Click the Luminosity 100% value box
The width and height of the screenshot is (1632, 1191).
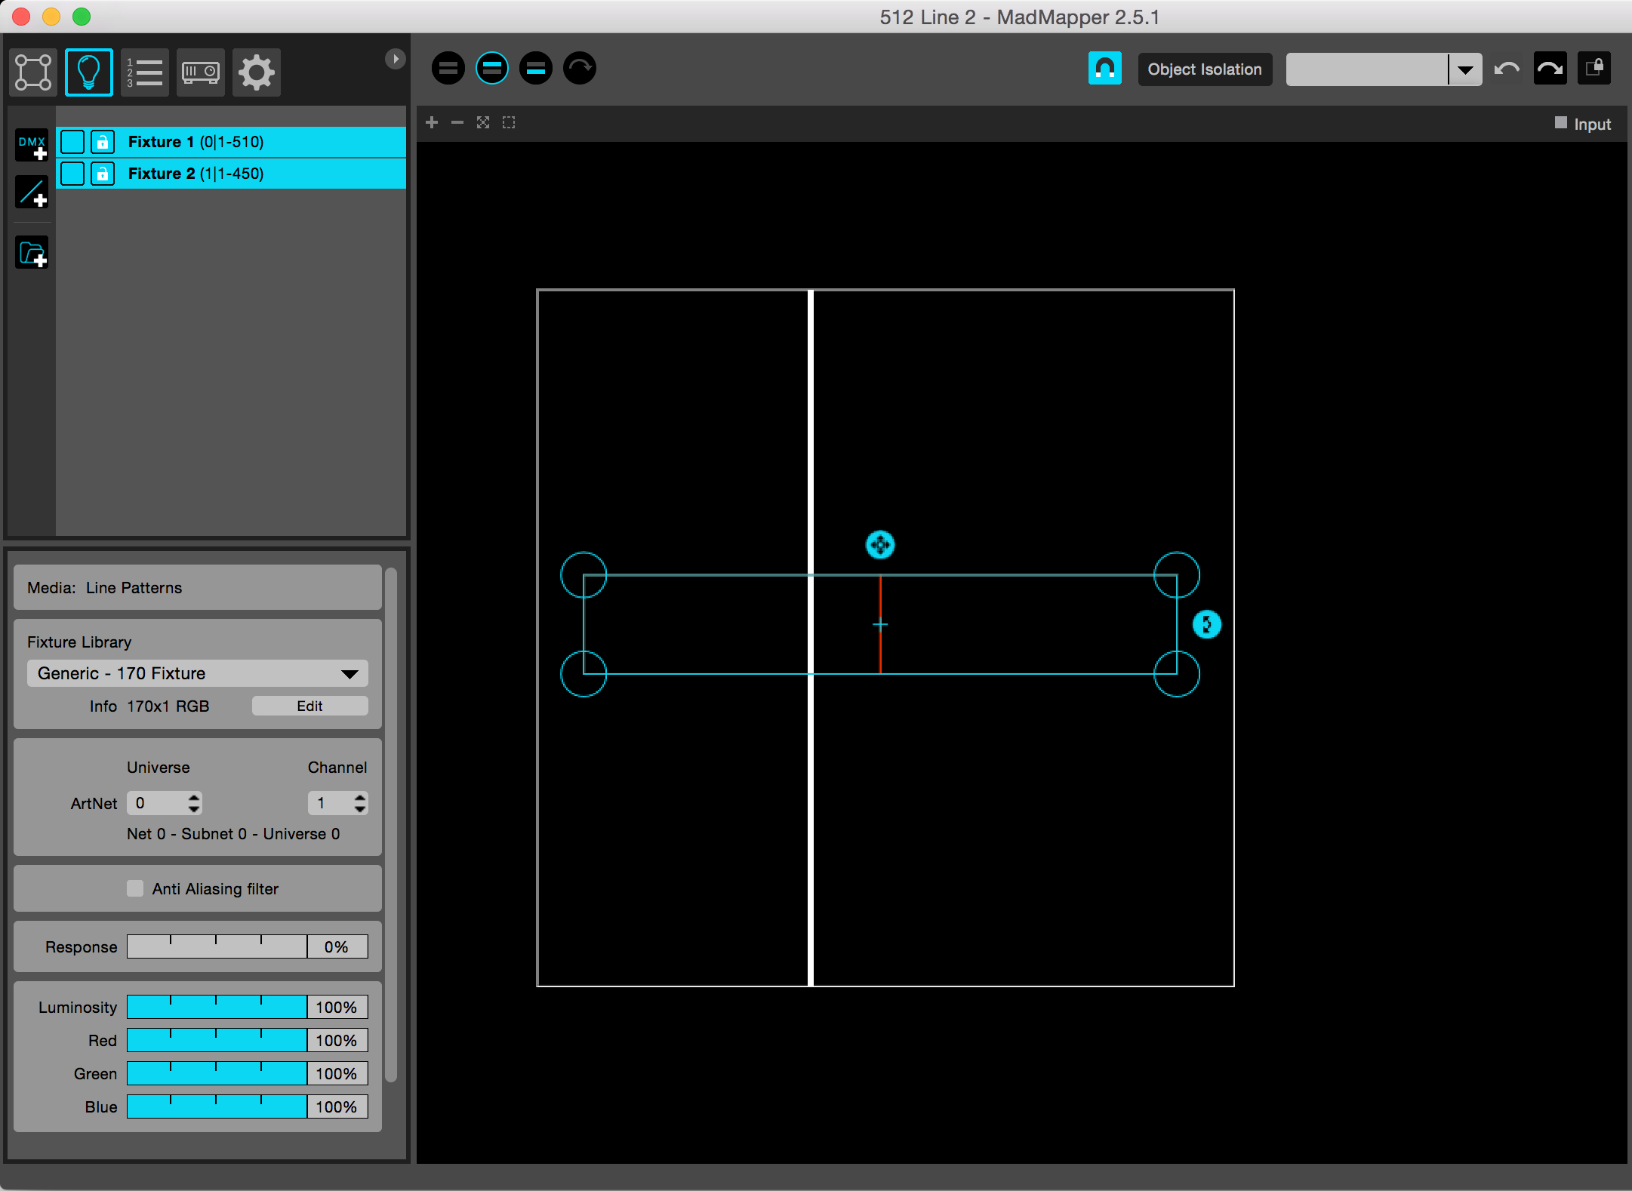(337, 1007)
